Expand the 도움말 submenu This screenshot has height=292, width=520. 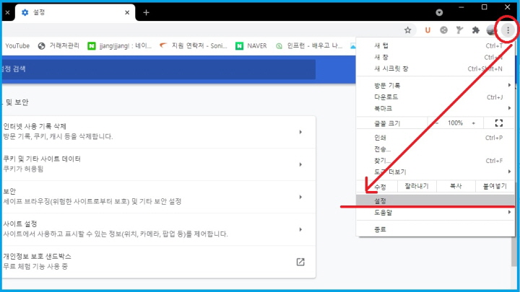click(435, 213)
